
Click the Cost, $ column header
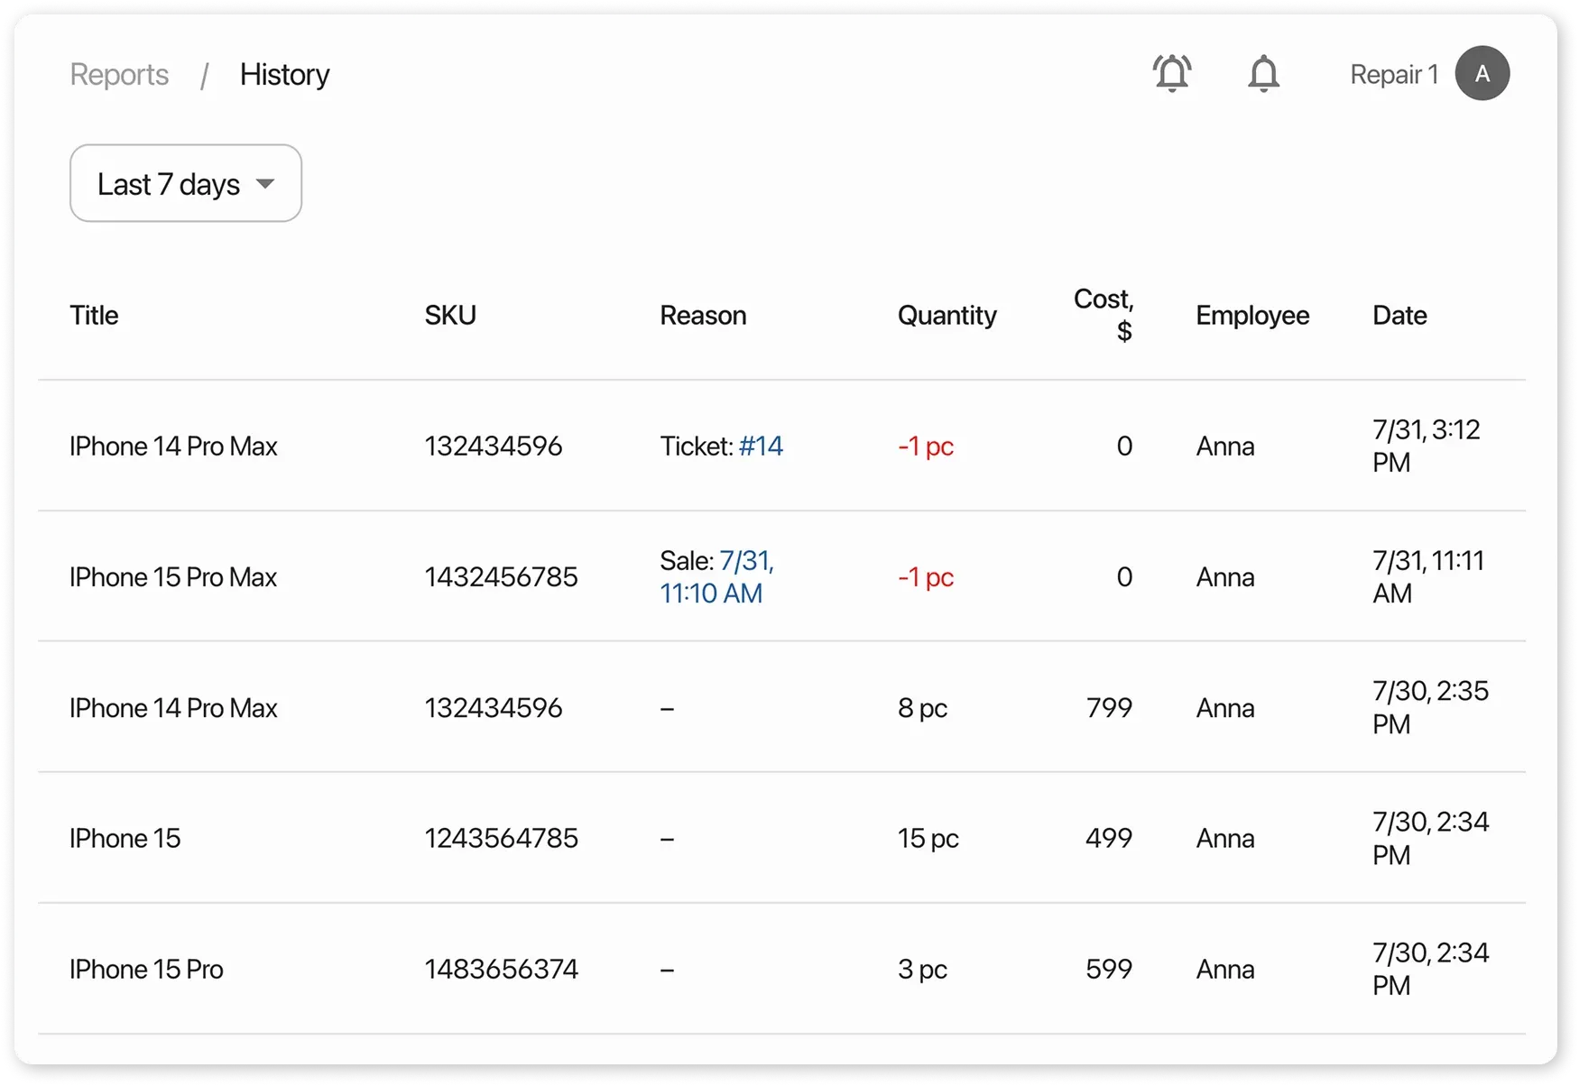pyautogui.click(x=1103, y=315)
